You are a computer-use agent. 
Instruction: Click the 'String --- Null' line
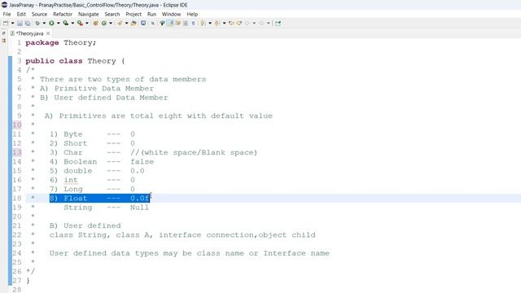coord(107,208)
